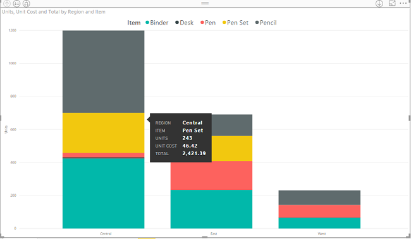Select Pencil legend entry
Image resolution: width=411 pixels, height=239 pixels.
266,23
